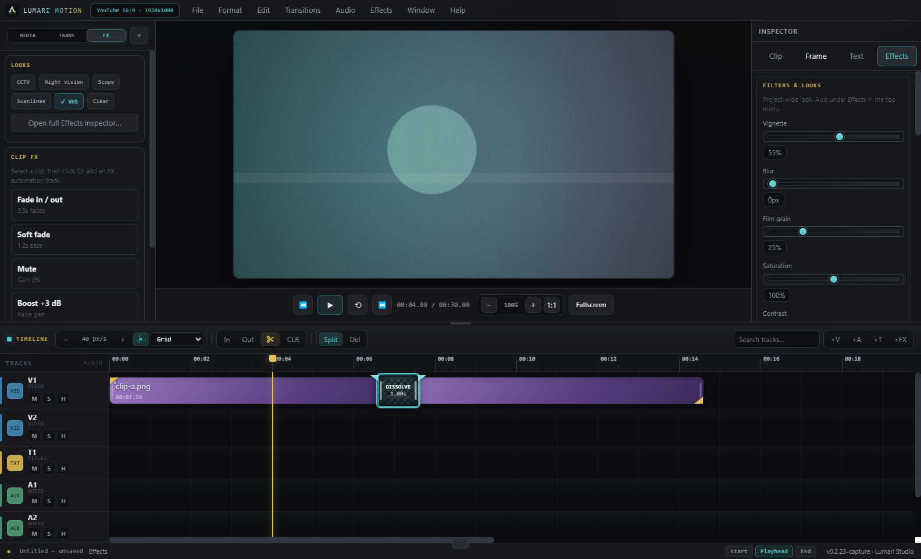Select the scissors razor tool
The width and height of the screenshot is (921, 559).
[x=270, y=339]
